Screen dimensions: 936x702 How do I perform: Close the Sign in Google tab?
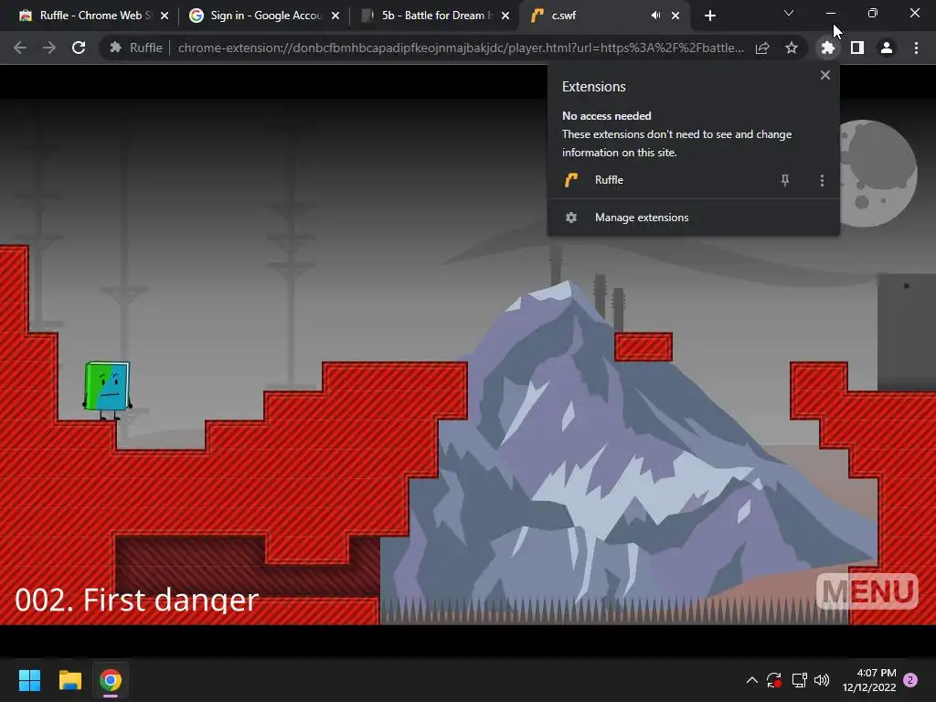(x=335, y=16)
